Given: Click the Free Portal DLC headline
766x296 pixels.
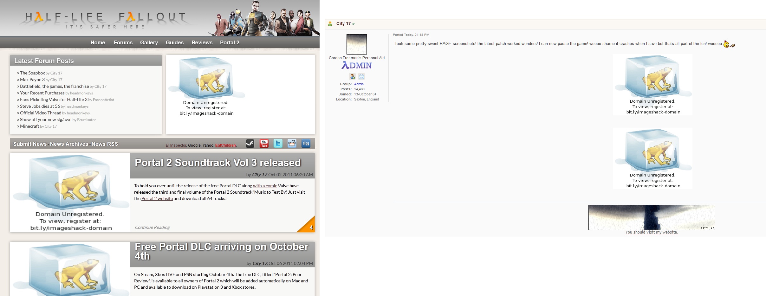Looking at the screenshot, I should pyautogui.click(x=221, y=251).
